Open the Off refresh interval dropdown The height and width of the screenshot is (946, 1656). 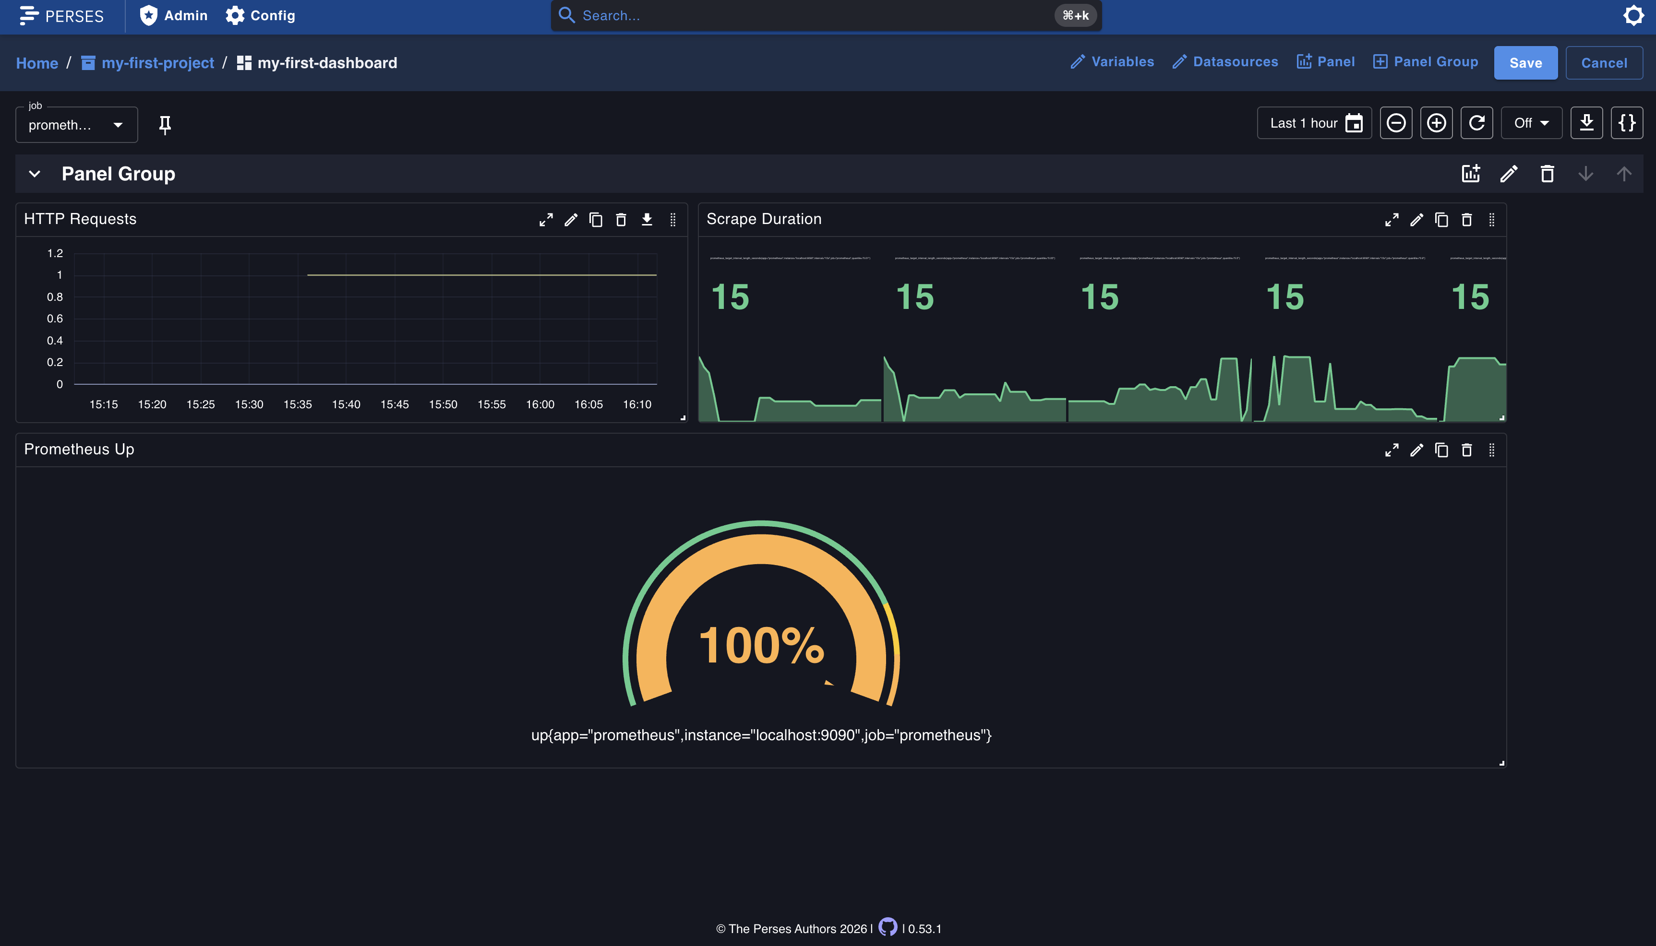[1531, 123]
